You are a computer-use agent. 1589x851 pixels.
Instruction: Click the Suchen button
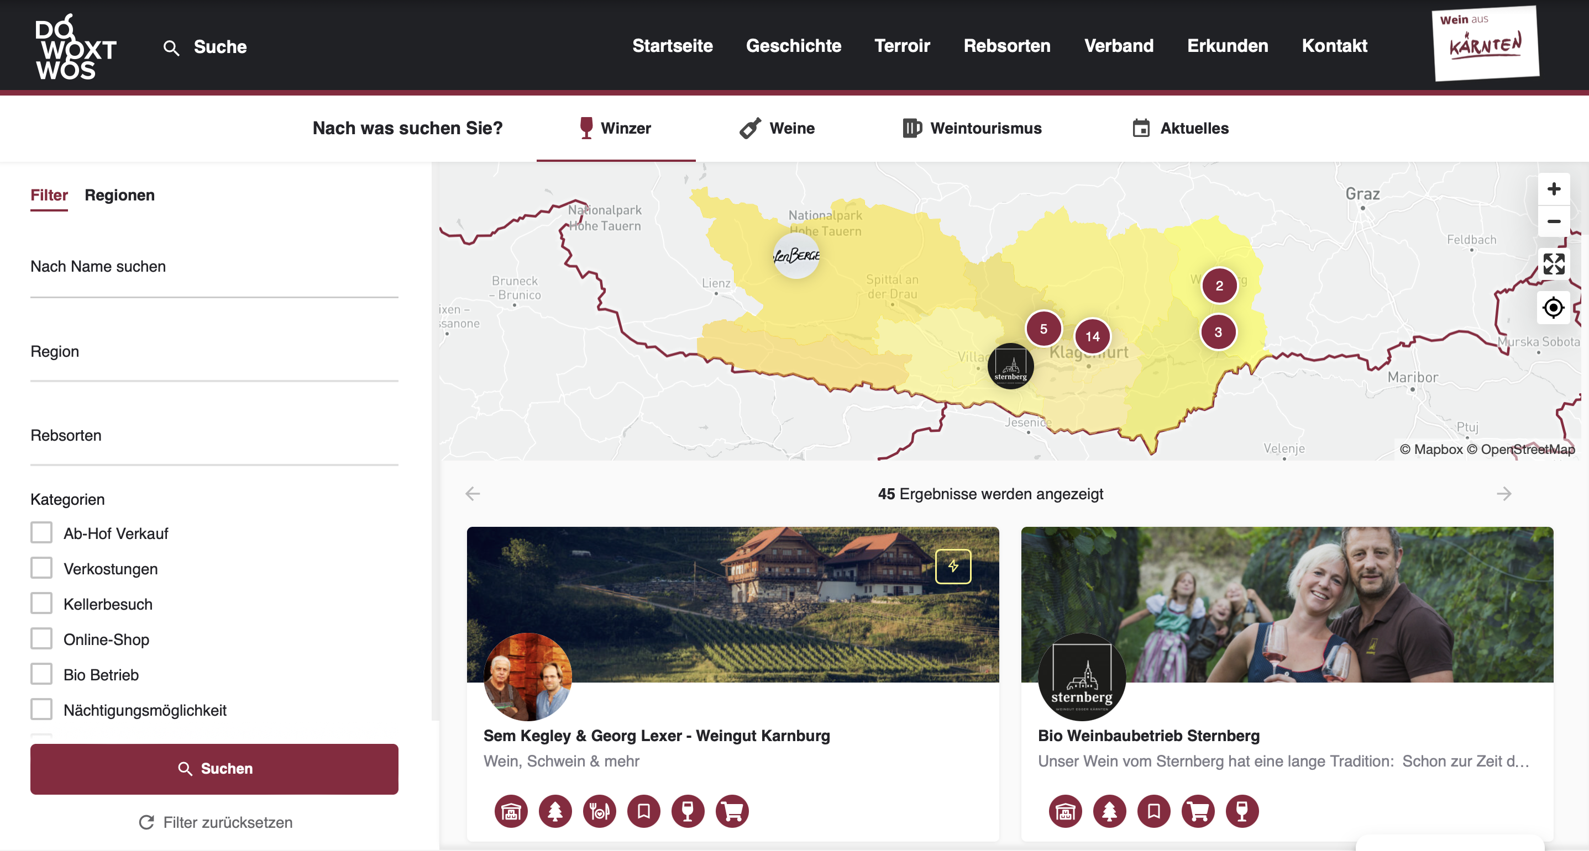214,768
